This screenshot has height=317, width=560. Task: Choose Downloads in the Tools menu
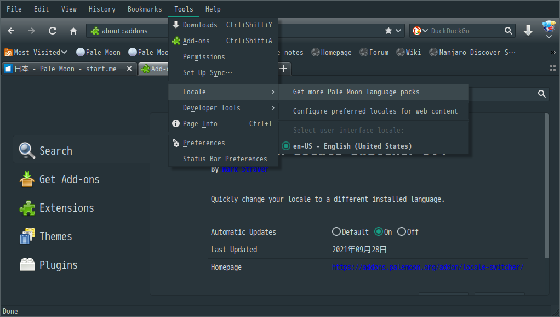pos(223,25)
